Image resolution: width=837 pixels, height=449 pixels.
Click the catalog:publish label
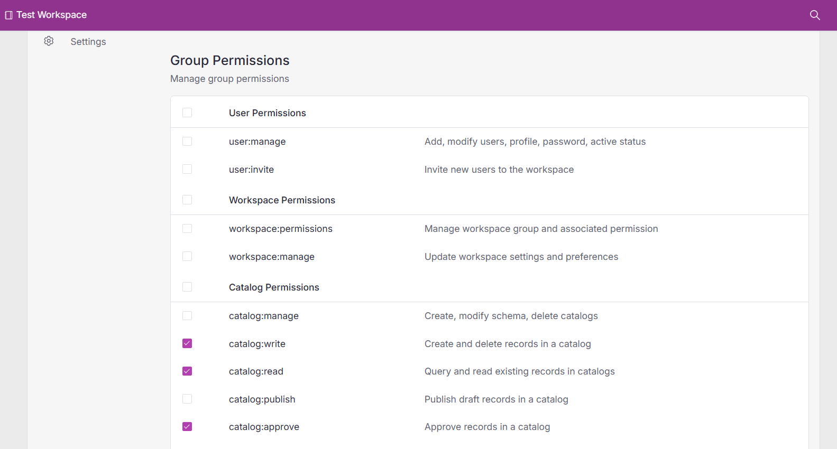click(262, 399)
